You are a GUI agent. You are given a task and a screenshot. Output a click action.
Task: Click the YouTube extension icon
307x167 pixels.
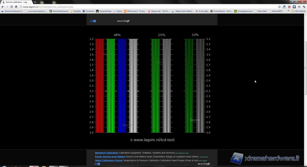click(289, 7)
